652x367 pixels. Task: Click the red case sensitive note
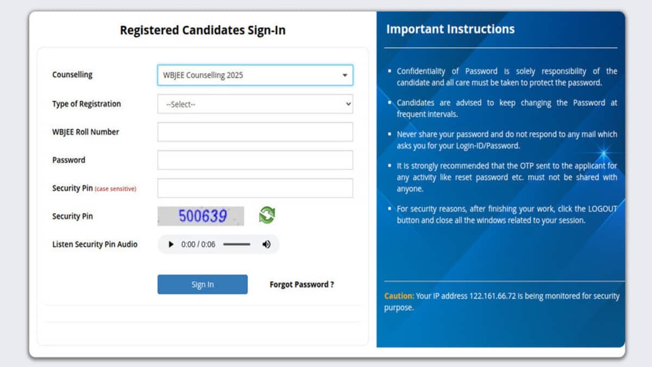coord(116,189)
